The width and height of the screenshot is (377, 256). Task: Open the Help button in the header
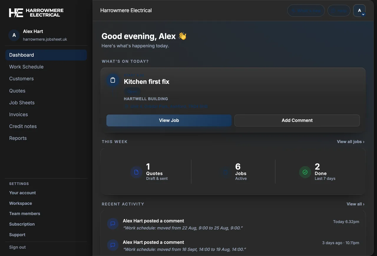[x=339, y=11]
